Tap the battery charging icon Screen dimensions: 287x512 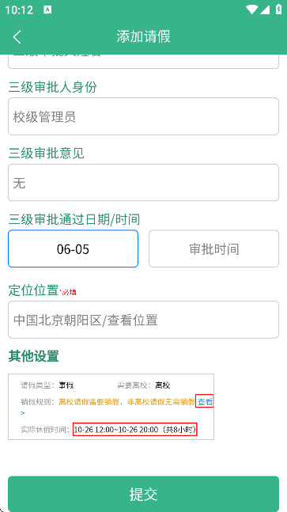point(279,9)
